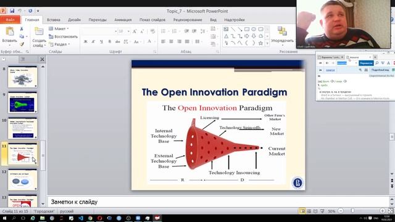This screenshot has width=395, height=222.
Task: Click the Undo arrow in quick access toolbar
Action: point(20,11)
